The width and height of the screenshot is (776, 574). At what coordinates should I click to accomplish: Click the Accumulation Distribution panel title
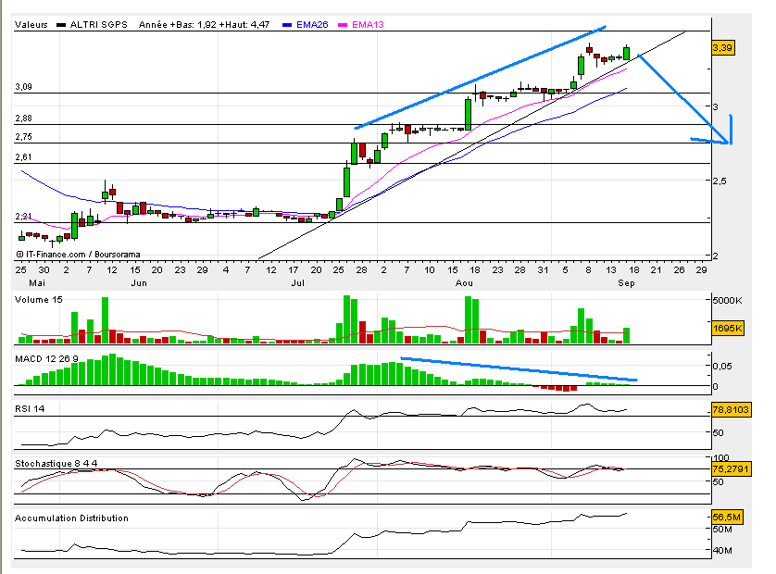tap(71, 518)
